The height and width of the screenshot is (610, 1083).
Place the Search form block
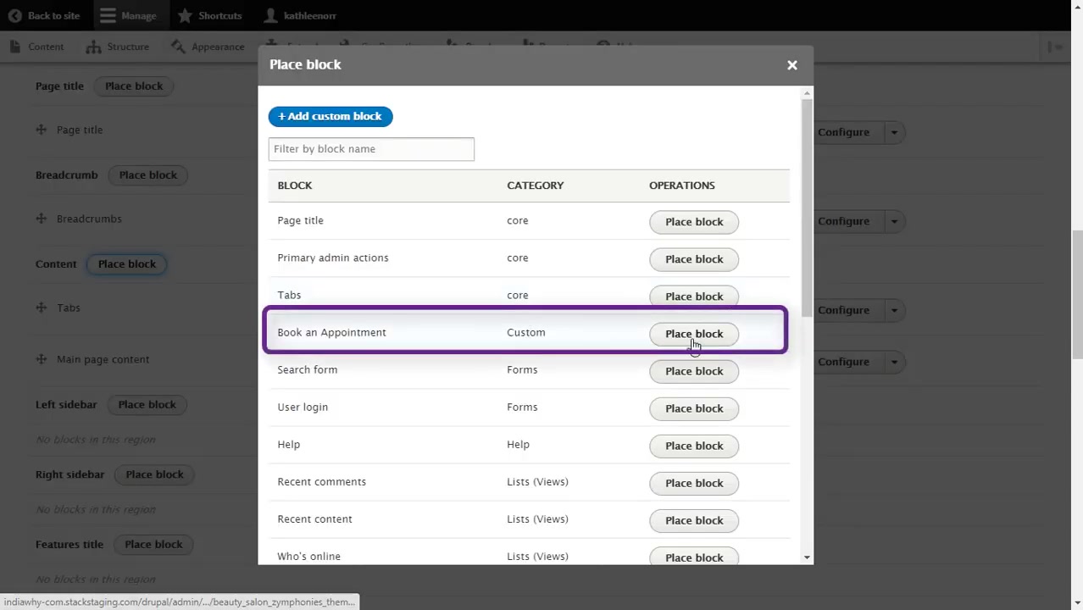[x=693, y=371]
